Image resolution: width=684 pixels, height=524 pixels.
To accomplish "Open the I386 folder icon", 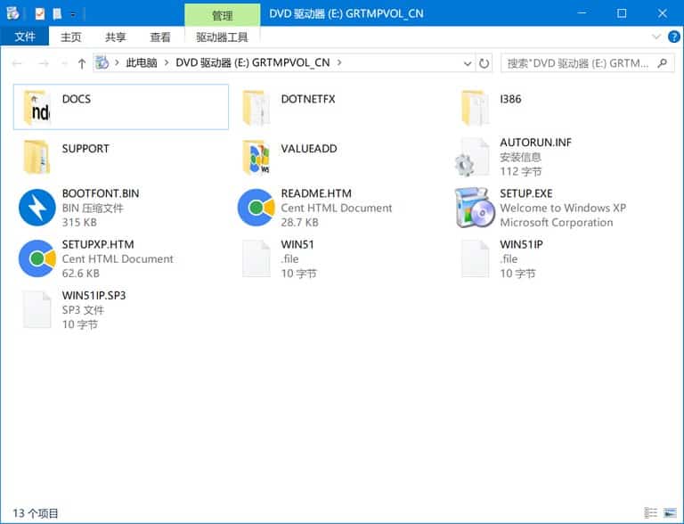I will pos(475,108).
